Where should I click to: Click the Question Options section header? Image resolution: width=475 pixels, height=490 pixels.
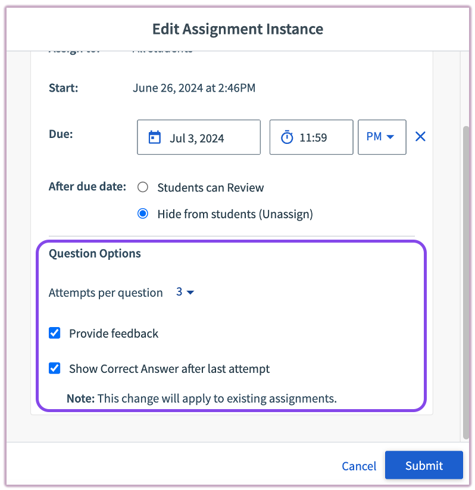(94, 253)
